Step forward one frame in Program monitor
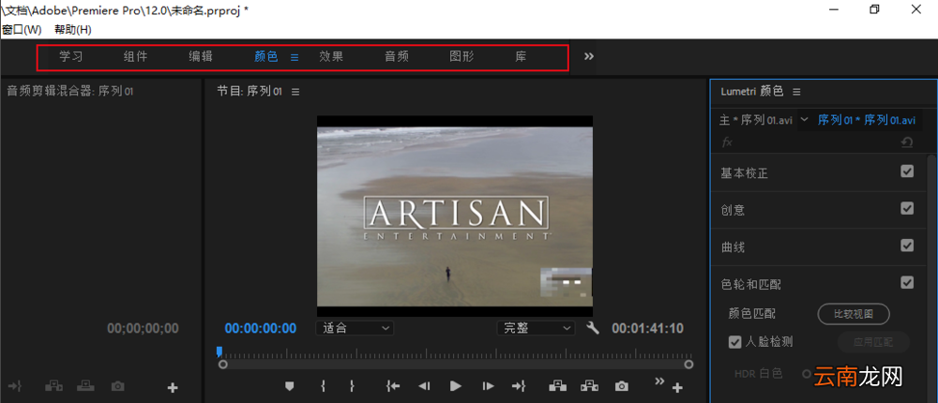Image resolution: width=938 pixels, height=403 pixels. [488, 386]
